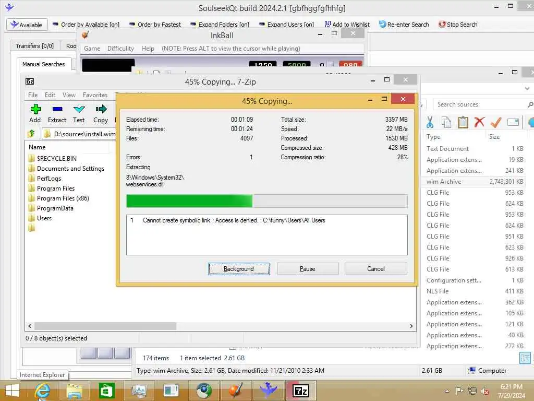Click the network tray icon
Viewport: 534px width, 401px height.
pos(472,391)
